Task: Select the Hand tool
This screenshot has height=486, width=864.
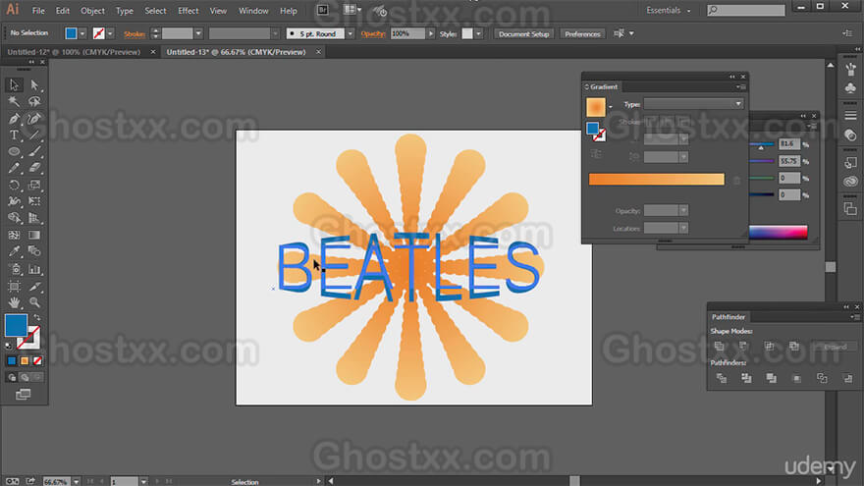Action: coord(14,302)
